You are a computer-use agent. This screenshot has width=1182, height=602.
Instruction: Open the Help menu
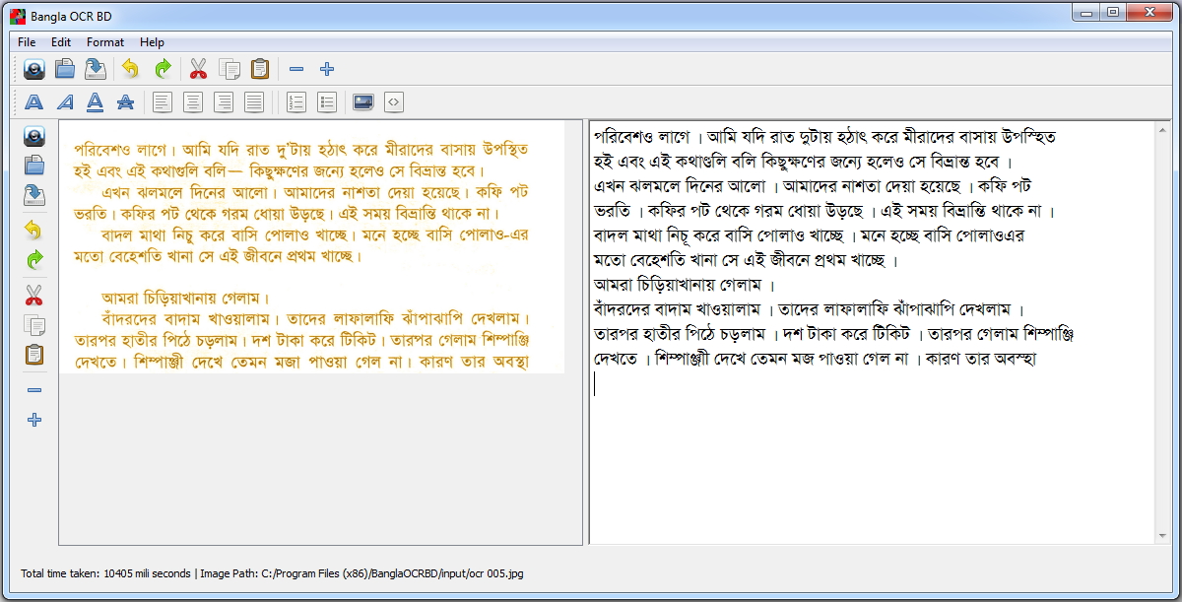(x=152, y=42)
